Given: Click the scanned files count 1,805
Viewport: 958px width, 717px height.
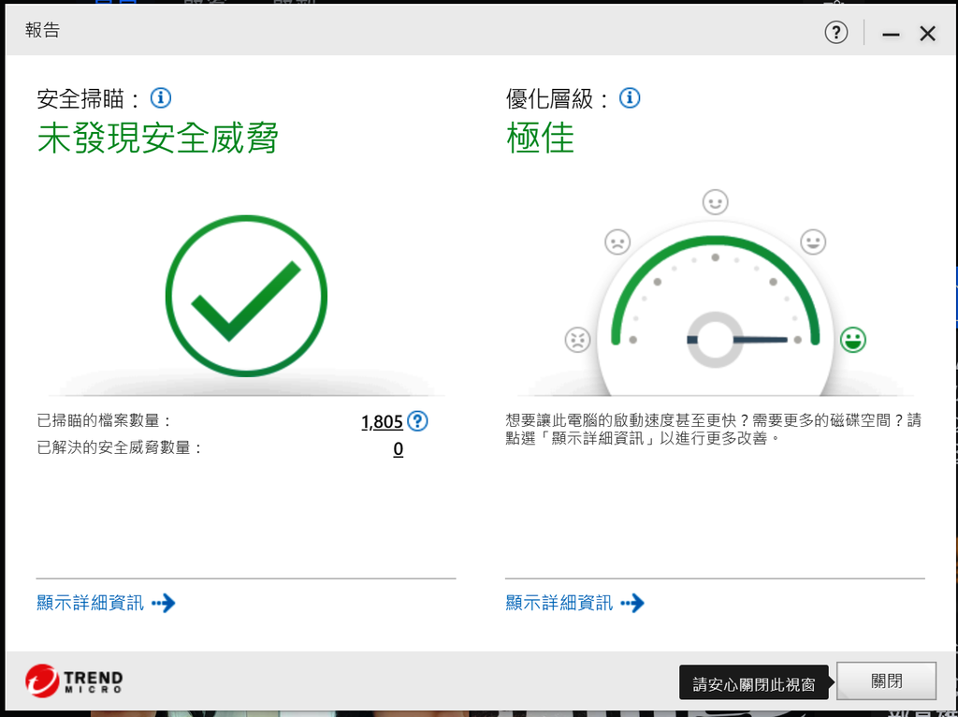Looking at the screenshot, I should pos(382,422).
